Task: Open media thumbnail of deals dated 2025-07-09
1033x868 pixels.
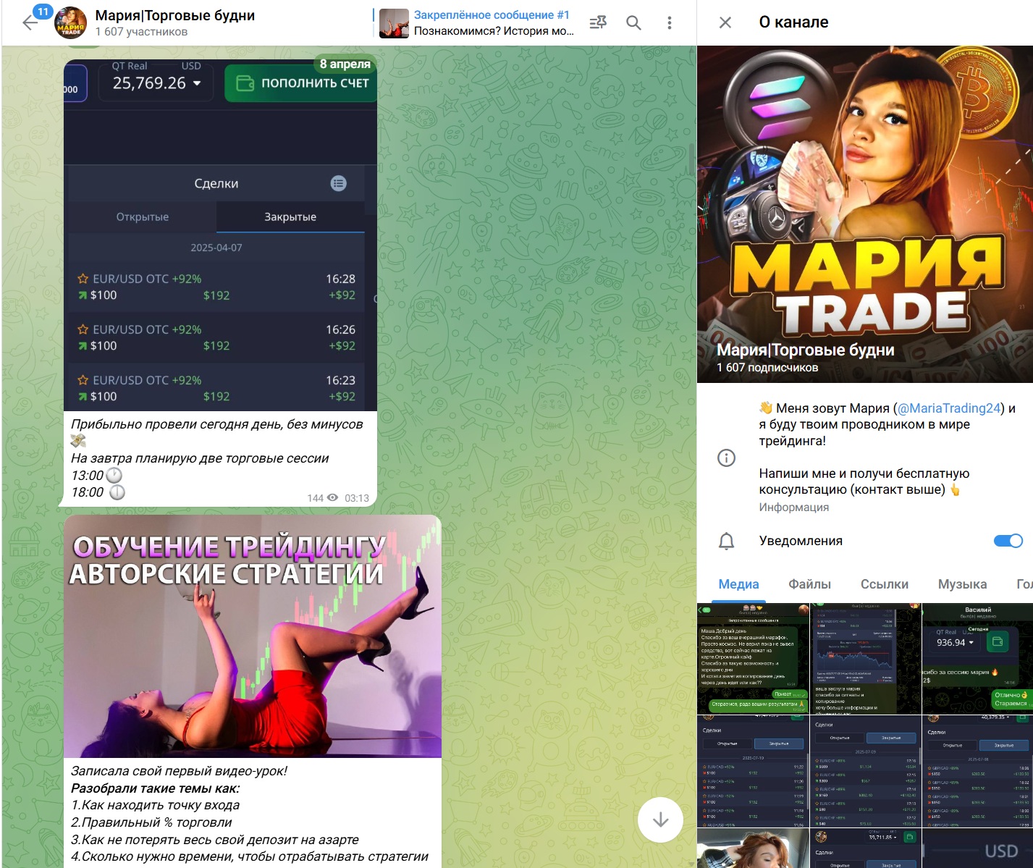Action: [x=865, y=771]
